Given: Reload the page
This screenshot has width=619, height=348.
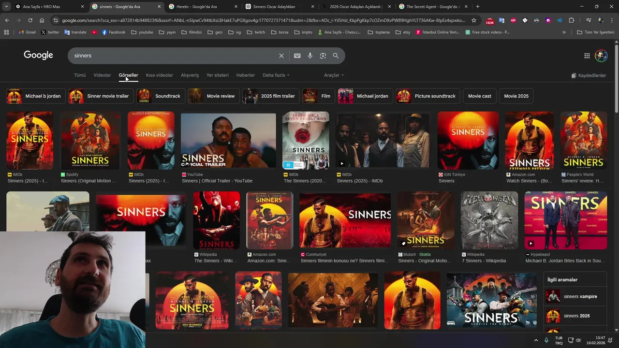Looking at the screenshot, I should pos(30,20).
